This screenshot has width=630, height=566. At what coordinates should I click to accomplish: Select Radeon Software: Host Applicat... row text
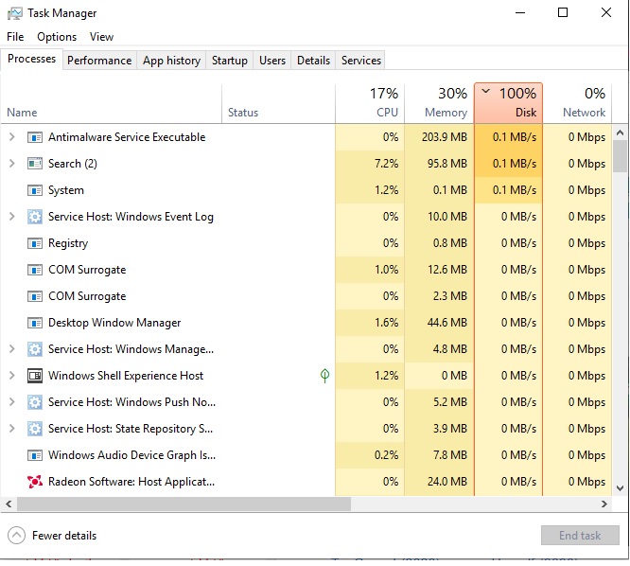pos(131,482)
